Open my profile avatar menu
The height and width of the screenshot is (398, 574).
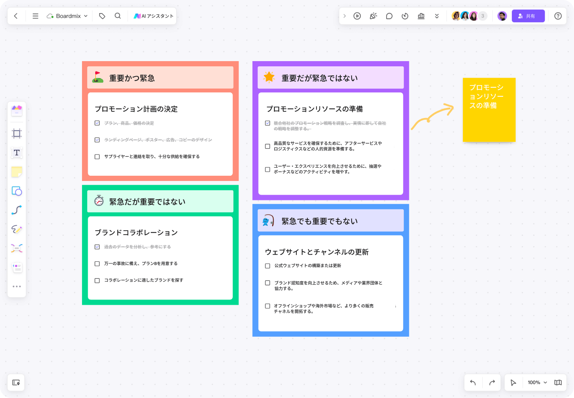coord(502,16)
